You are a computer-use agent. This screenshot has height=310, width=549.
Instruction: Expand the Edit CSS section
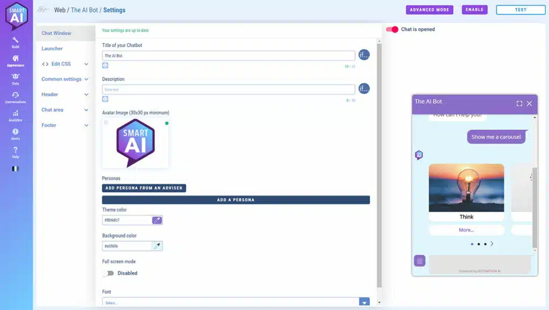click(x=65, y=64)
